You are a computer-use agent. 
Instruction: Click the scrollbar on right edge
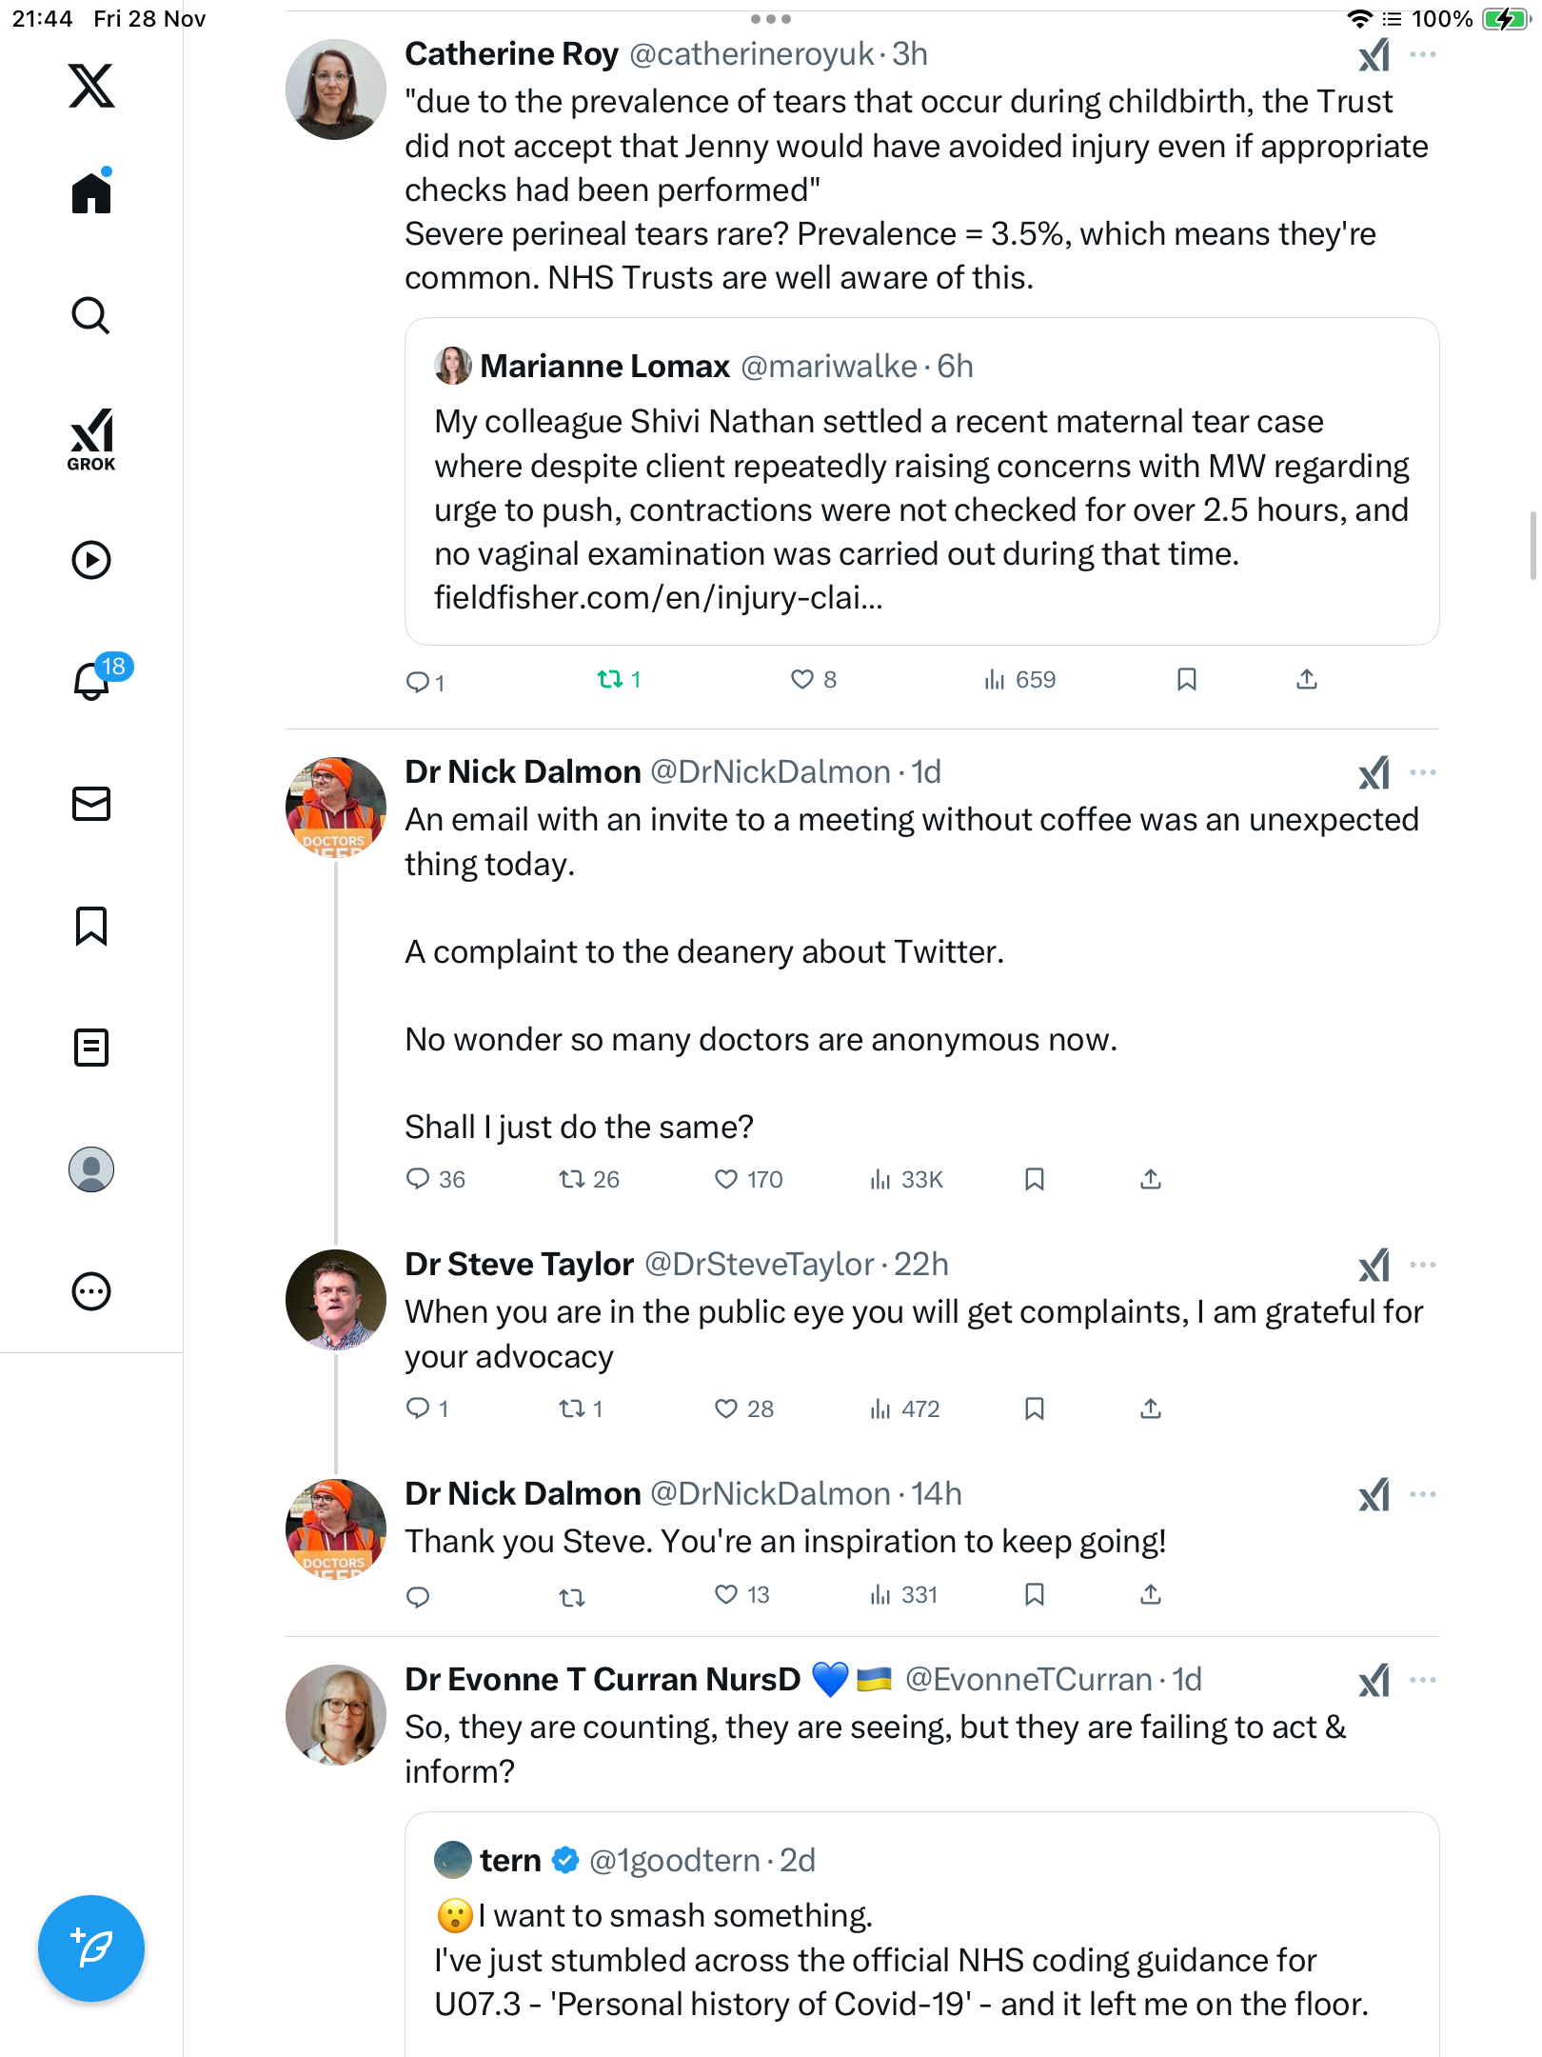(1532, 545)
